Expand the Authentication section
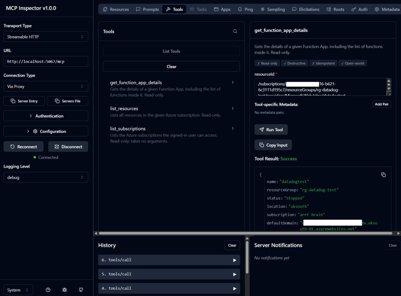401x296 pixels. pyautogui.click(x=46, y=116)
